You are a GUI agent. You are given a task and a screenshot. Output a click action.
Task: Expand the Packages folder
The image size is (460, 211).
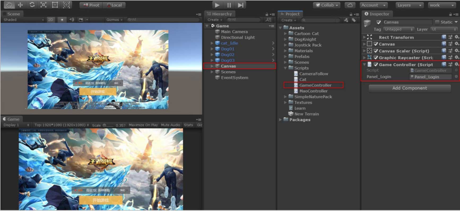point(280,120)
